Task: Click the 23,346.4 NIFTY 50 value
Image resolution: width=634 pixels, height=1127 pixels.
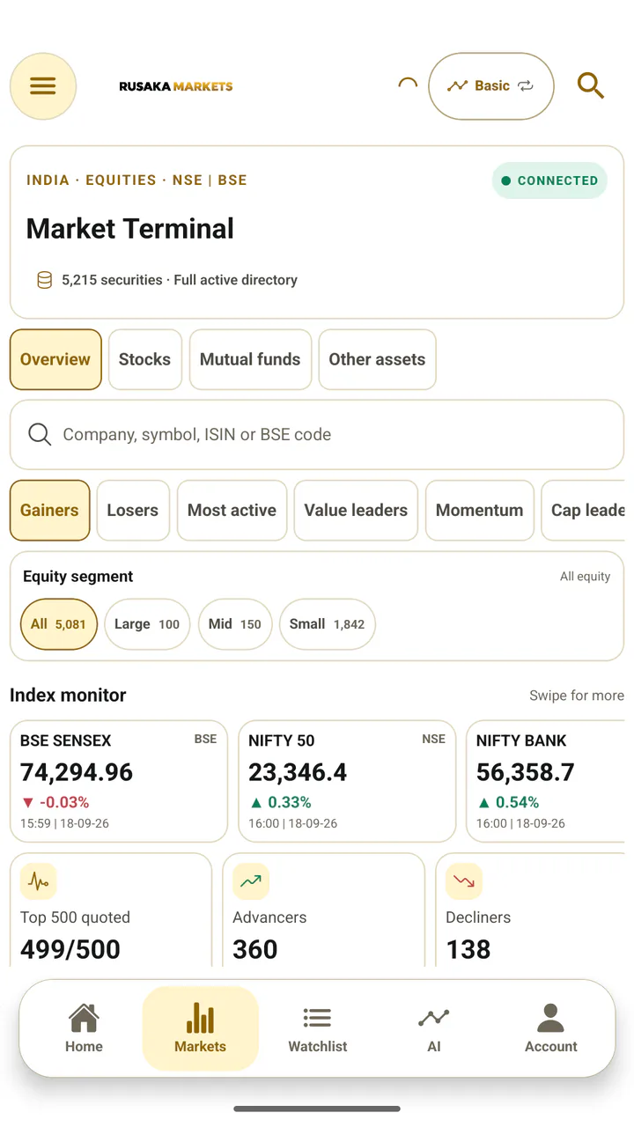Action: [x=298, y=772]
